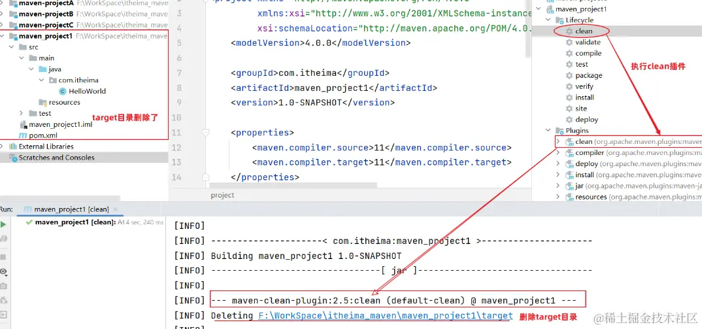Screen dimensions: 702x329
Task: Open the eye view options in Run toolbar
Action: tap(3, 271)
